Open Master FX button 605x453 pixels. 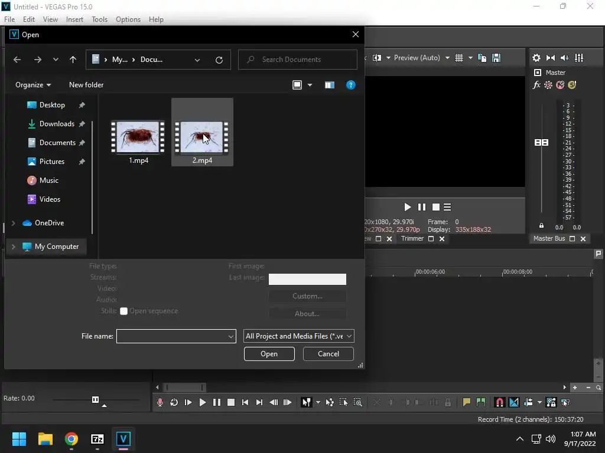point(536,85)
